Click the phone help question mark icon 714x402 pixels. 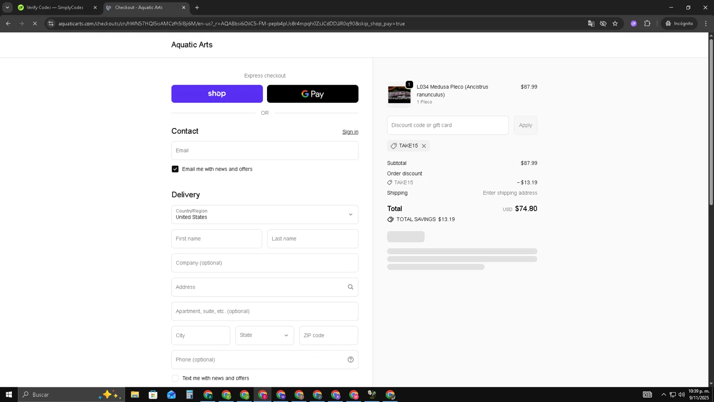tap(351, 360)
